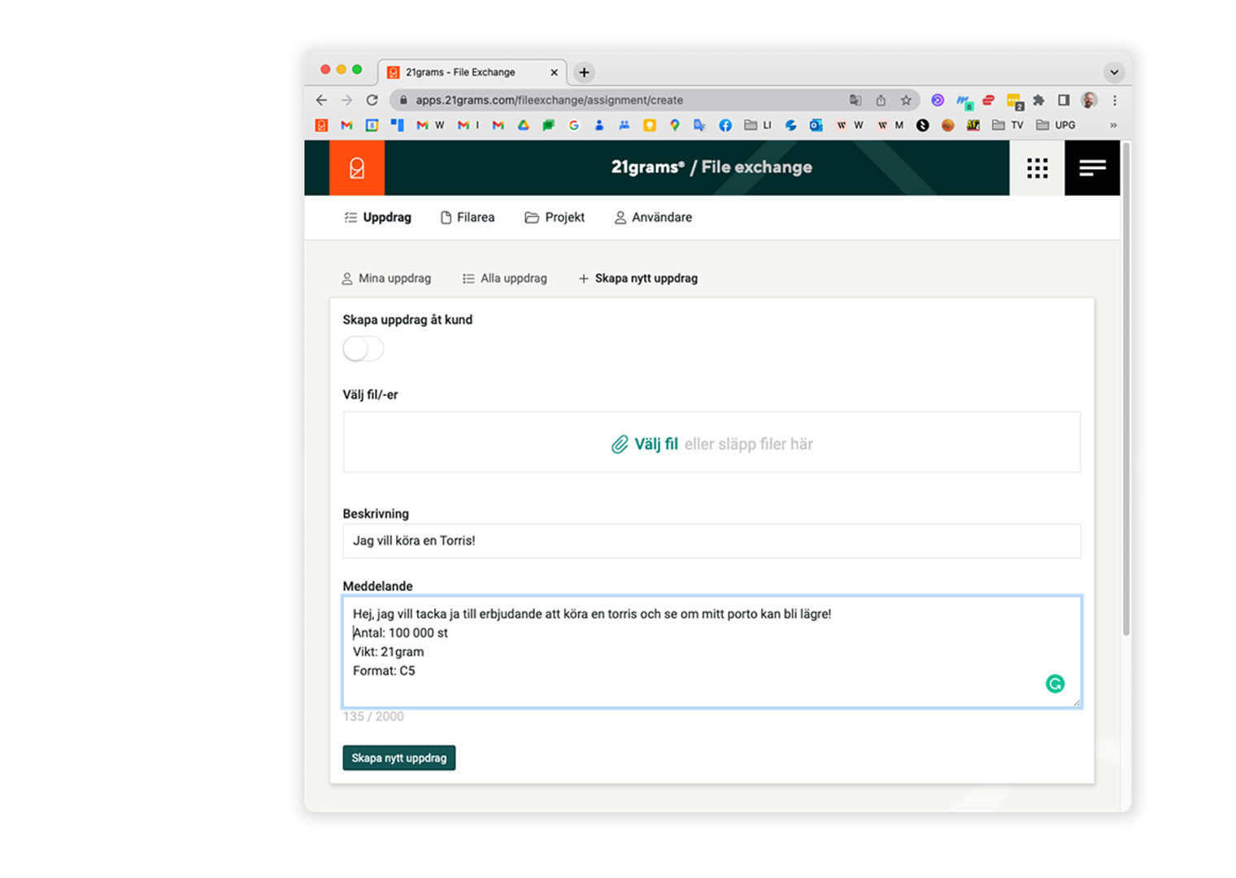Reload the page with refresh icon
Screen dimensions: 1236x878
click(372, 100)
